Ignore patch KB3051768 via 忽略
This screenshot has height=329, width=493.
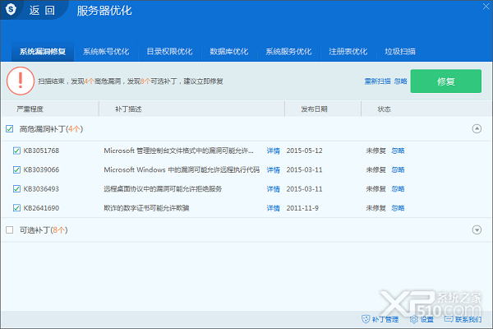tap(398, 151)
